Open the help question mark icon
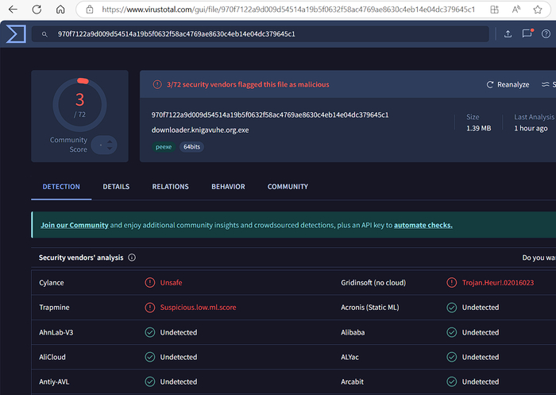Image resolution: width=556 pixels, height=395 pixels. pyautogui.click(x=546, y=34)
